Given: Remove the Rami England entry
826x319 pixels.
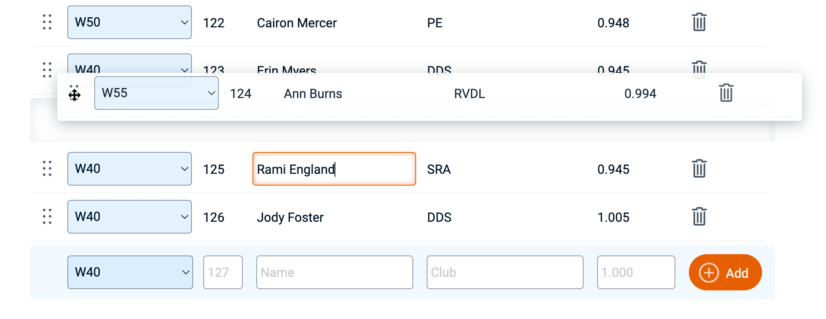Looking at the screenshot, I should (x=699, y=169).
